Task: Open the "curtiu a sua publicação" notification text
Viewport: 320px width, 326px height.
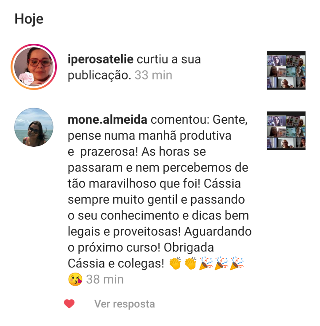Action: [134, 67]
